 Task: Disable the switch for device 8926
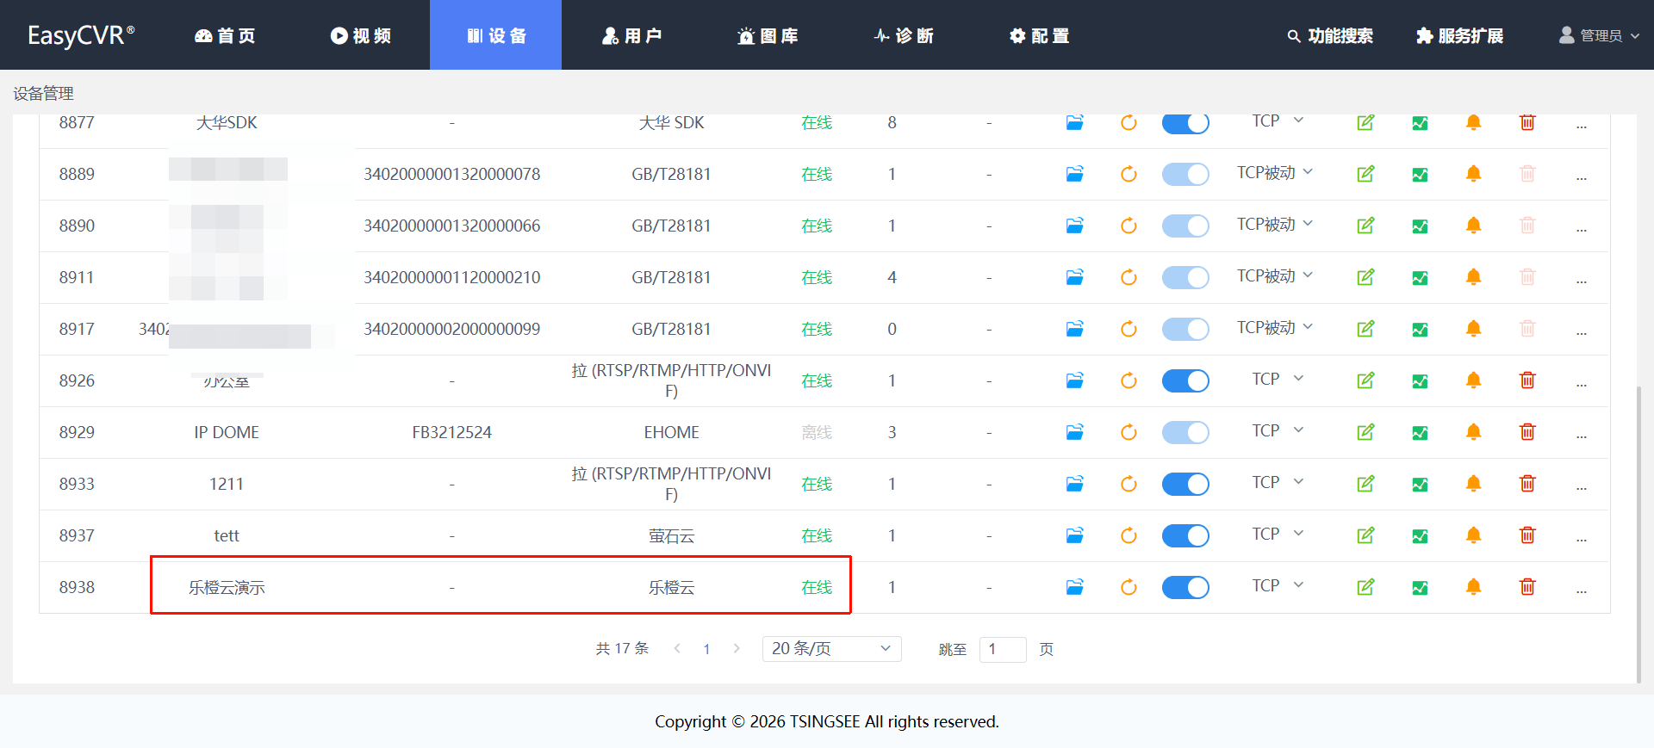coord(1185,380)
